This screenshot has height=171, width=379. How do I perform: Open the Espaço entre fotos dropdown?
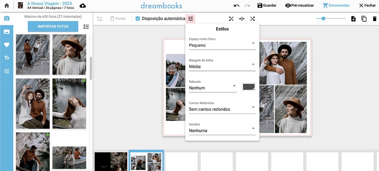tap(222, 45)
